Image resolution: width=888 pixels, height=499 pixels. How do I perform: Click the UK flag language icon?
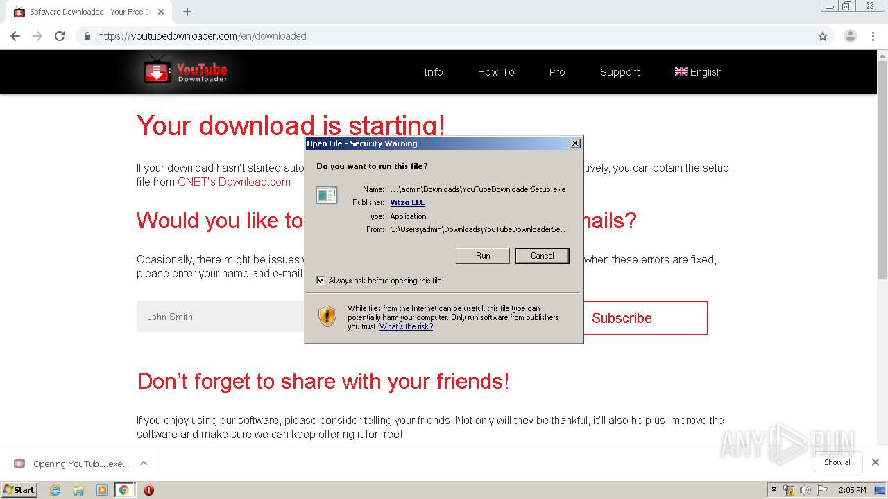[681, 71]
